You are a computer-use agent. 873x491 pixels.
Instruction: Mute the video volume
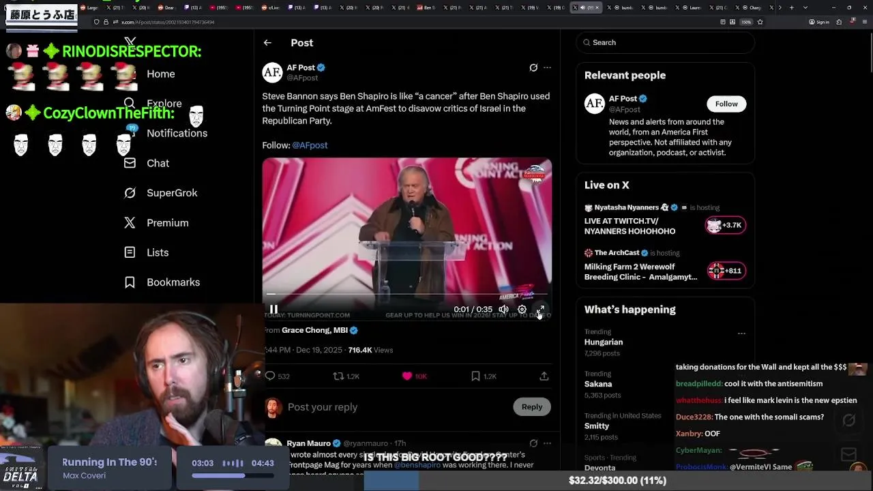[503, 310]
